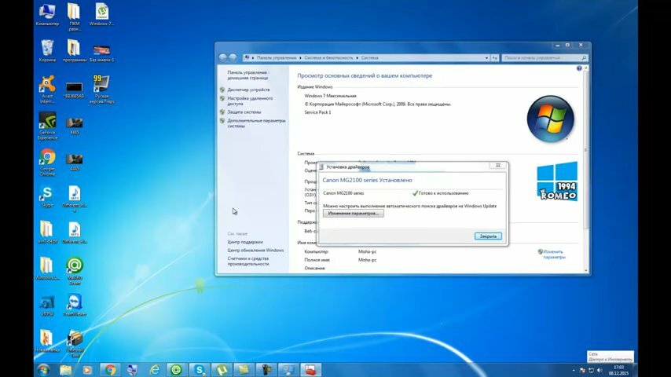This screenshot has width=671, height=377.
Task: Select the Новая папка folder icon
Action: [47, 341]
